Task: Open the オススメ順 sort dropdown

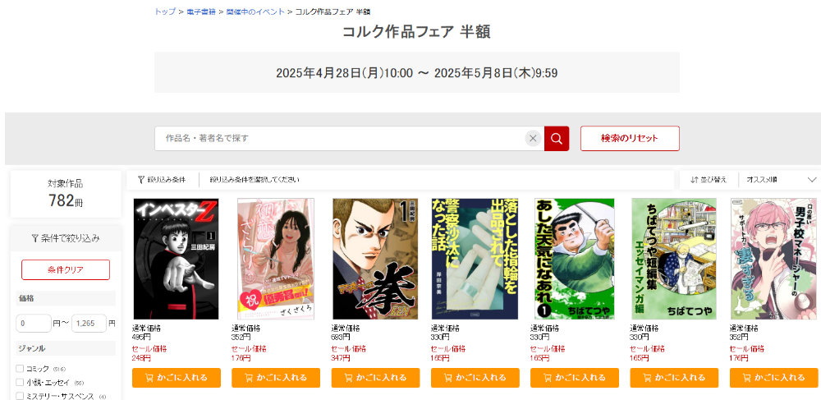Action: tap(780, 180)
